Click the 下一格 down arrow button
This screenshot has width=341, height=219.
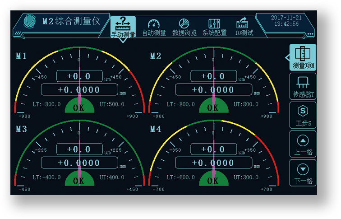coord(303,173)
